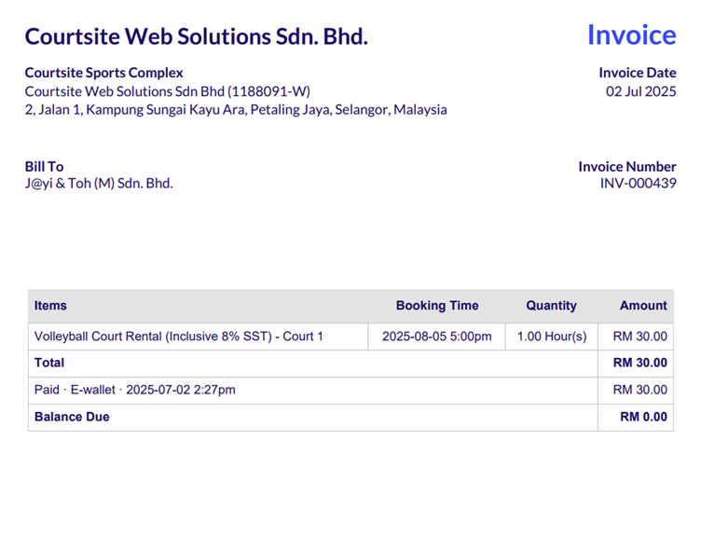Select the J@yi & Toh (M) Sdn. Bhd. name

pyautogui.click(x=99, y=184)
